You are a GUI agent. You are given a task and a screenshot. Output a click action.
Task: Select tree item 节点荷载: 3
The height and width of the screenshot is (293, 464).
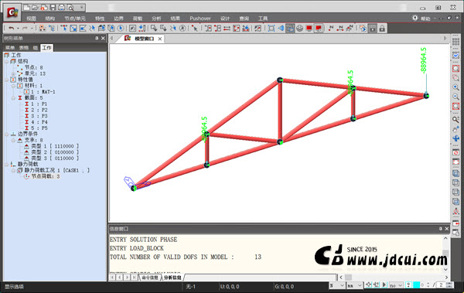(46, 176)
